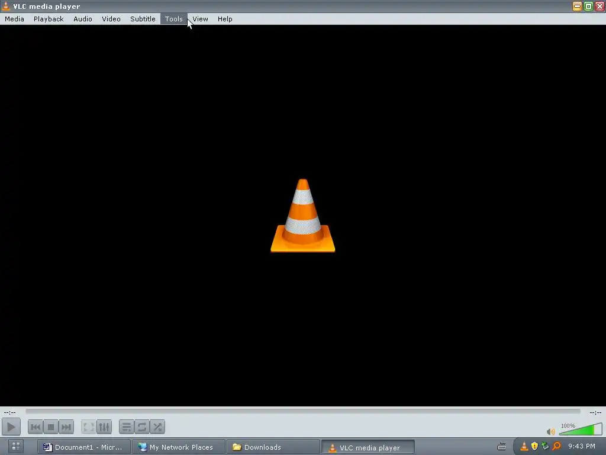Open the Video menu

click(111, 19)
